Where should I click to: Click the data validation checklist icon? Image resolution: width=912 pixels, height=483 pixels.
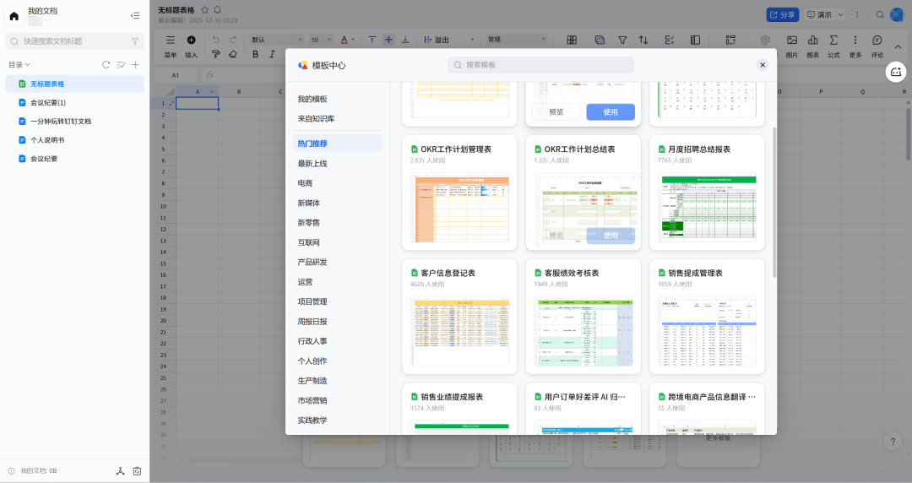click(x=670, y=40)
